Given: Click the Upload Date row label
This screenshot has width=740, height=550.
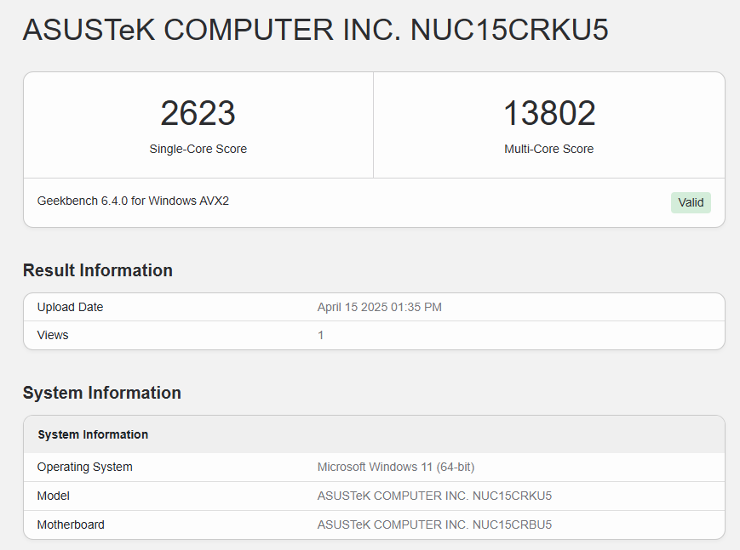Looking at the screenshot, I should click(70, 307).
